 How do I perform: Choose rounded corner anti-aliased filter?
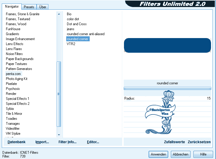coord(86,34)
